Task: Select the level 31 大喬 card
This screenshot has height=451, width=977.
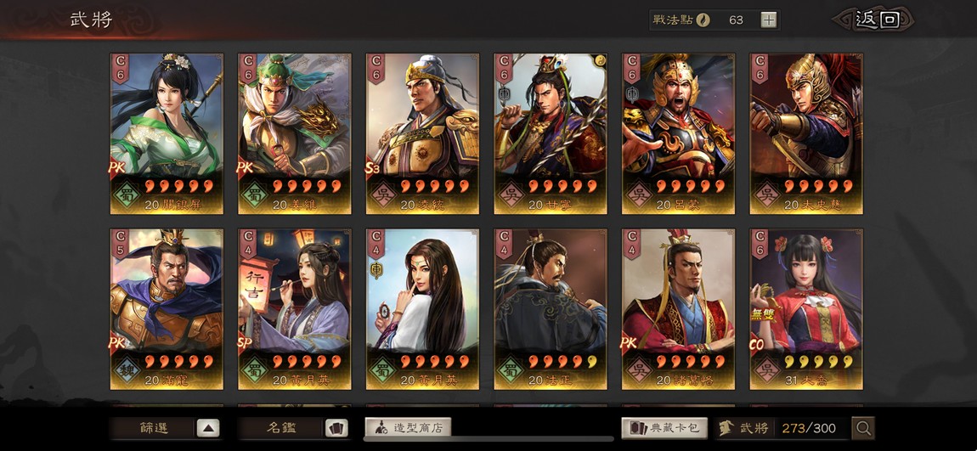Action: [x=807, y=309]
